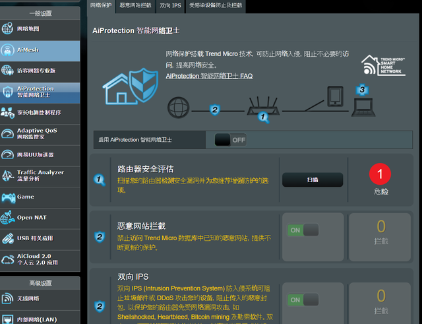Switch to the 受感染设备防止及拦截 tab
The height and width of the screenshot is (324, 422).
216,6
